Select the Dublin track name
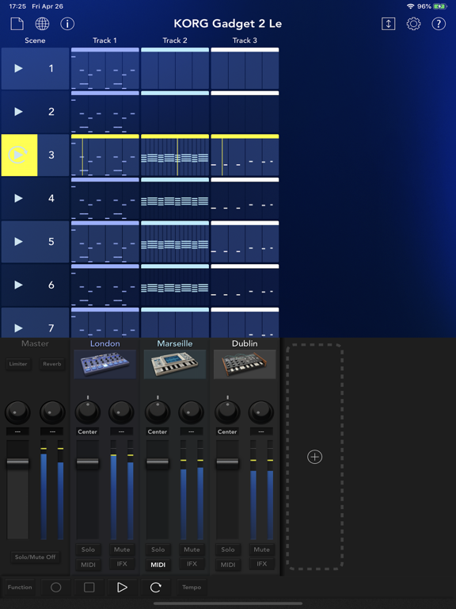The height and width of the screenshot is (609, 456). coord(245,343)
